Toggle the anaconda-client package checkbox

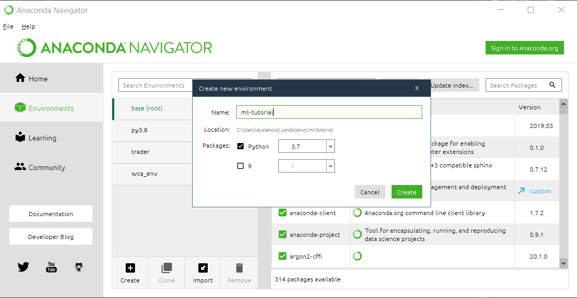click(282, 212)
